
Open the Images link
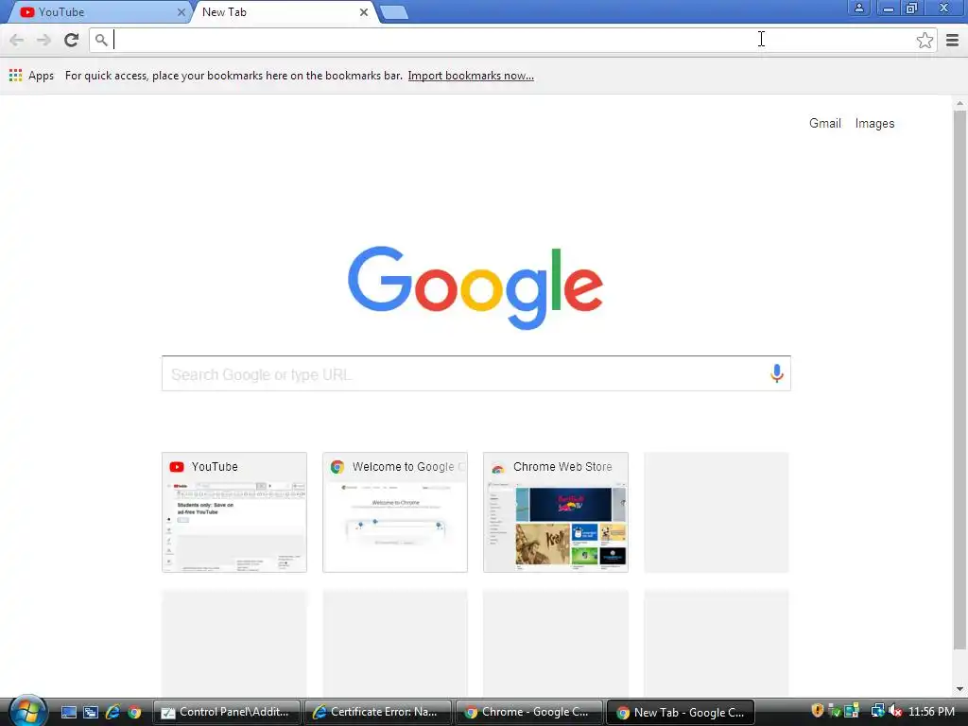(x=874, y=123)
